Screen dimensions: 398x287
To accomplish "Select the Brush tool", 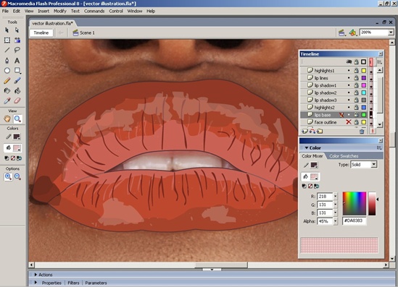I will pyautogui.click(x=17, y=81).
